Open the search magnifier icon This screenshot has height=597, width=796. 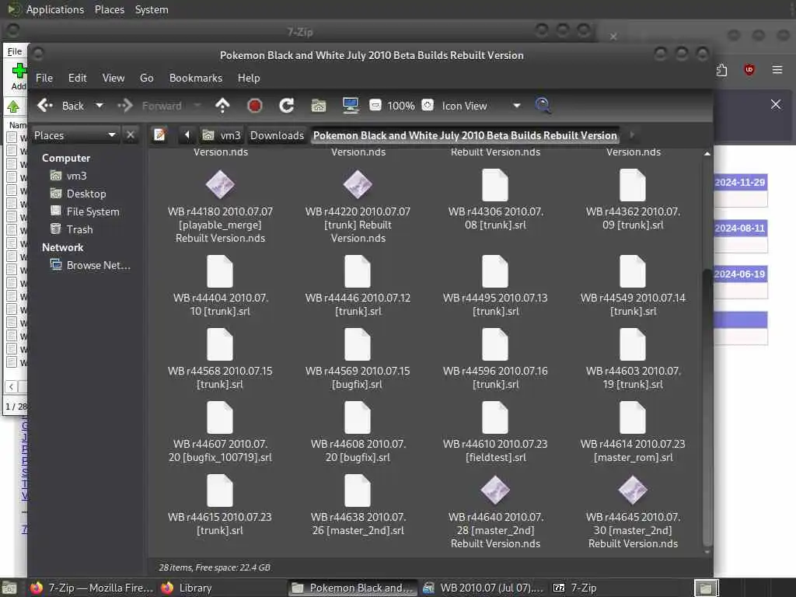tap(543, 106)
